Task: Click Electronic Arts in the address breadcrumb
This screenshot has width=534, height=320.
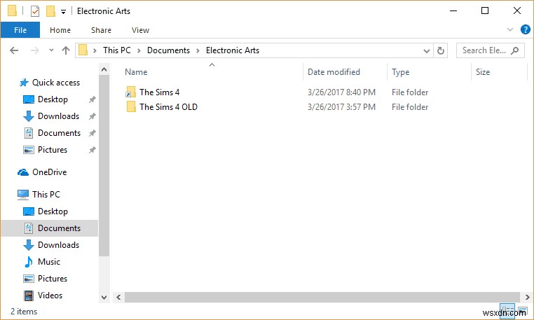Action: coord(232,50)
